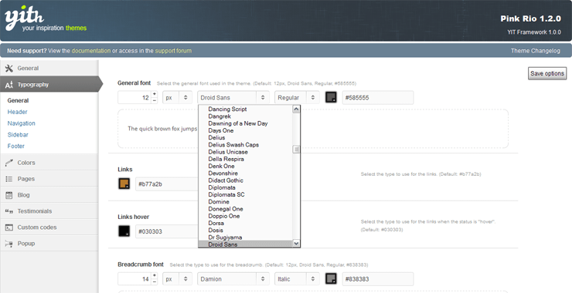Open the General font Regular style dropdown

point(297,98)
